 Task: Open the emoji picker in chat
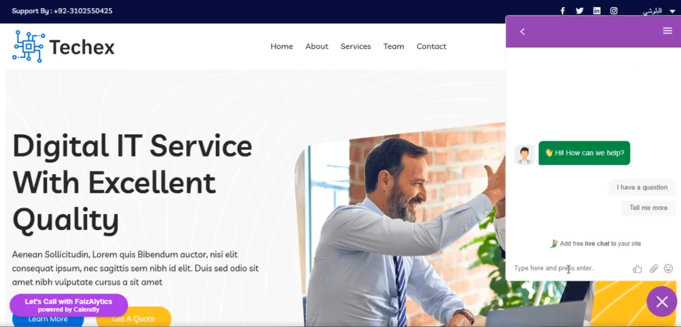click(668, 268)
